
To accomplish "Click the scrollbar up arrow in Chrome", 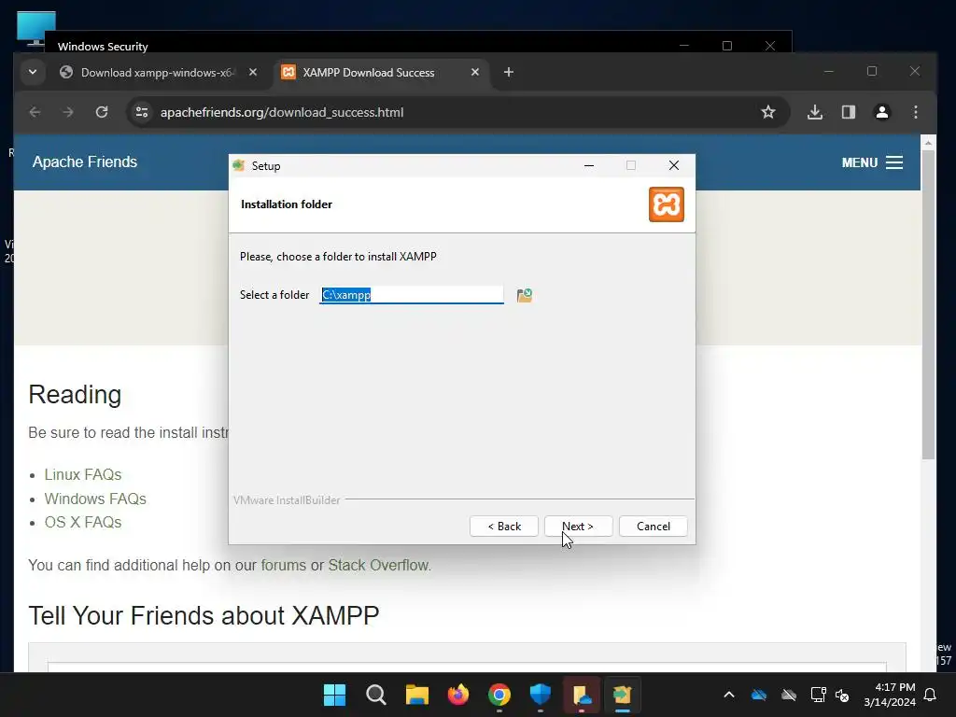I will pos(928,143).
